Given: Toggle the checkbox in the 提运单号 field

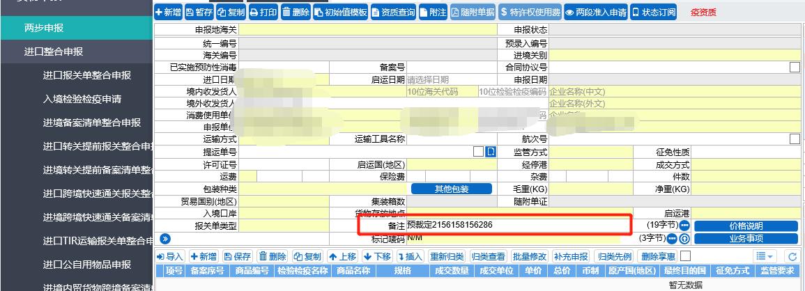Looking at the screenshot, I should 478,152.
